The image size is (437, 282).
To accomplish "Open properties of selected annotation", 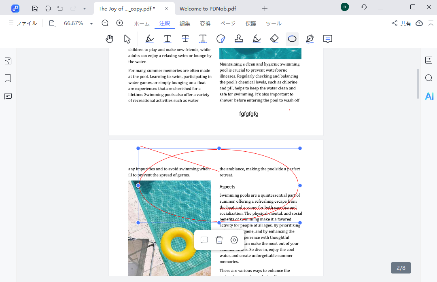I will (x=234, y=240).
